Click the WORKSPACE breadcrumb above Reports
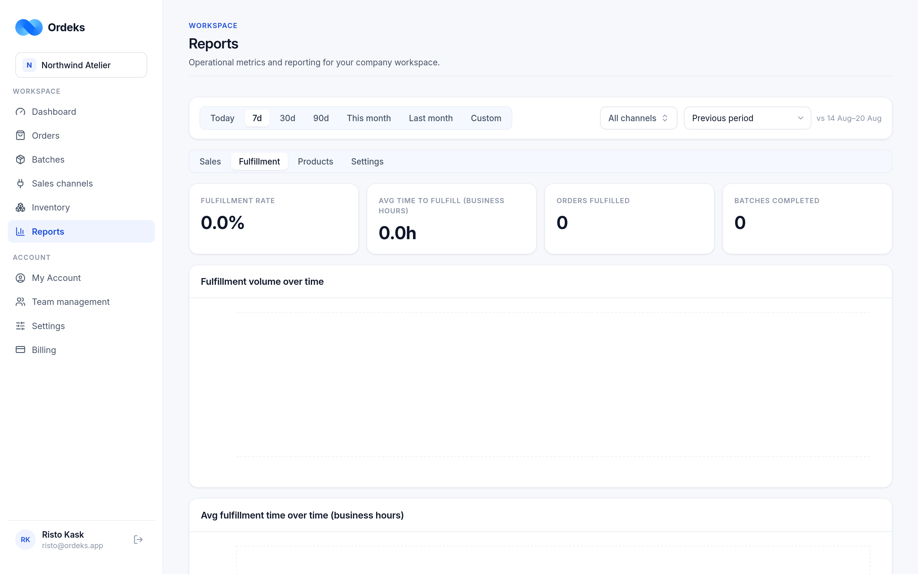The height and width of the screenshot is (574, 918). 213,26
